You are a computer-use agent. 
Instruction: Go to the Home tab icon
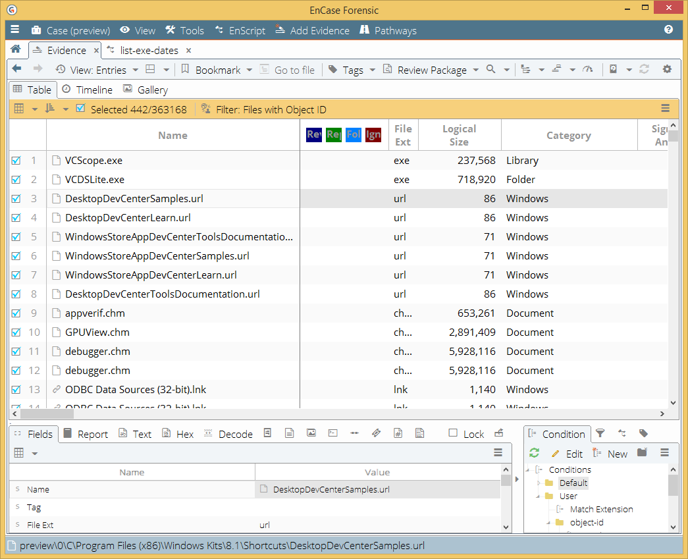[15, 49]
